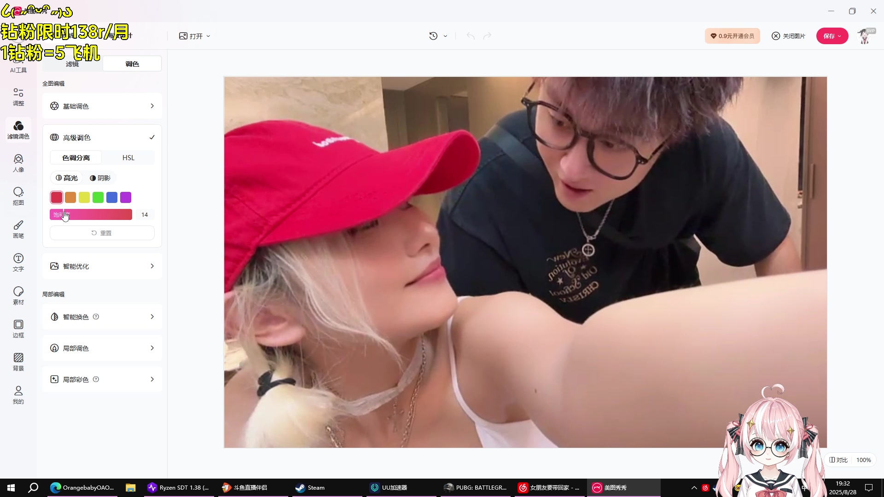Click the user avatar SVIP icon

pyautogui.click(x=865, y=36)
